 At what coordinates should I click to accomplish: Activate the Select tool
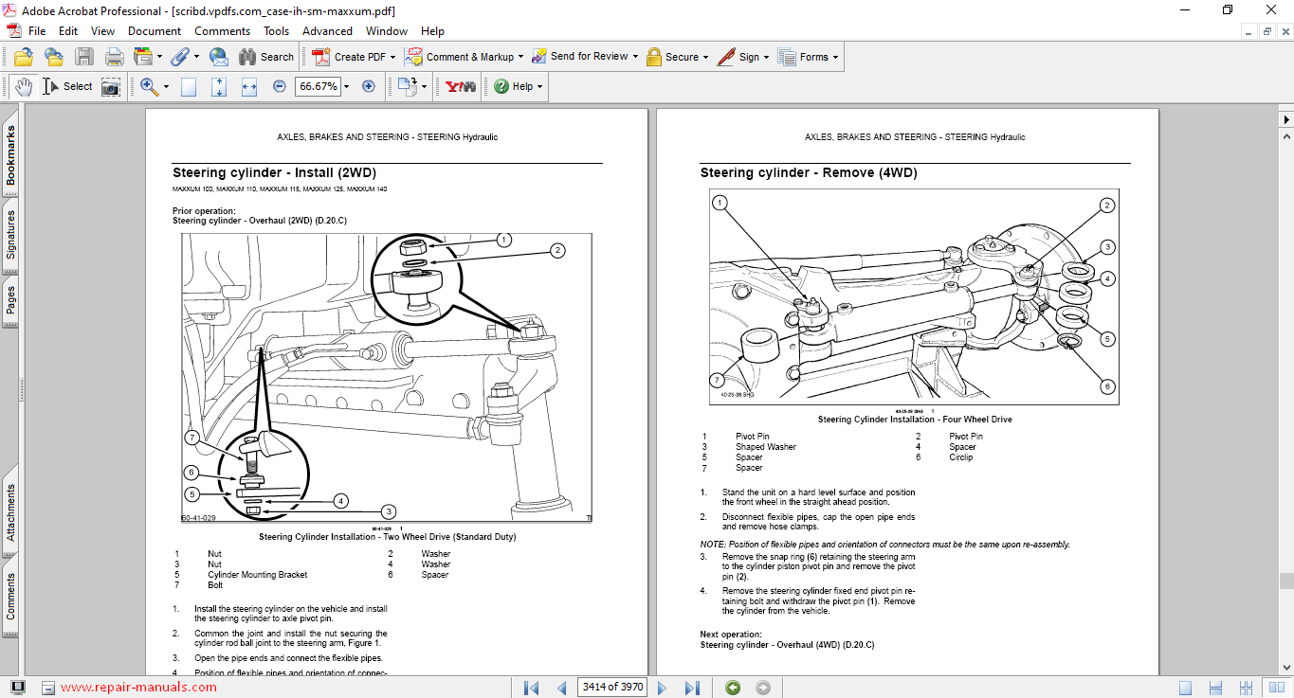click(50, 85)
